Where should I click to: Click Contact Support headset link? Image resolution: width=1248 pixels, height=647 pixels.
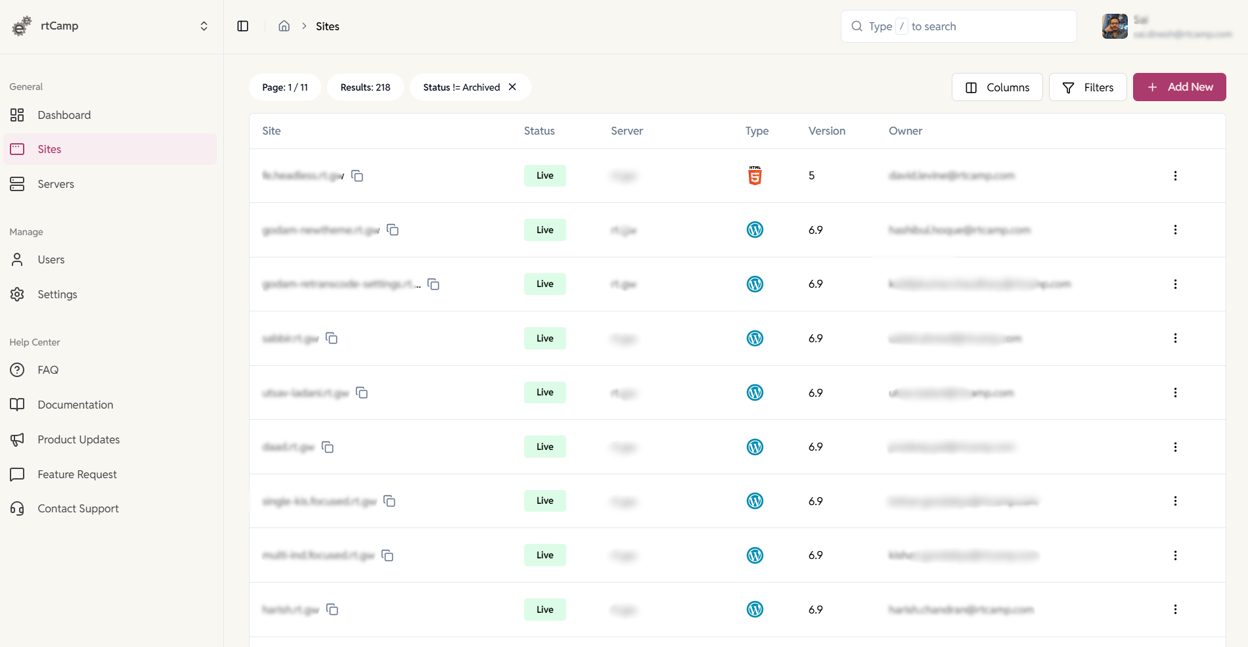coord(78,508)
